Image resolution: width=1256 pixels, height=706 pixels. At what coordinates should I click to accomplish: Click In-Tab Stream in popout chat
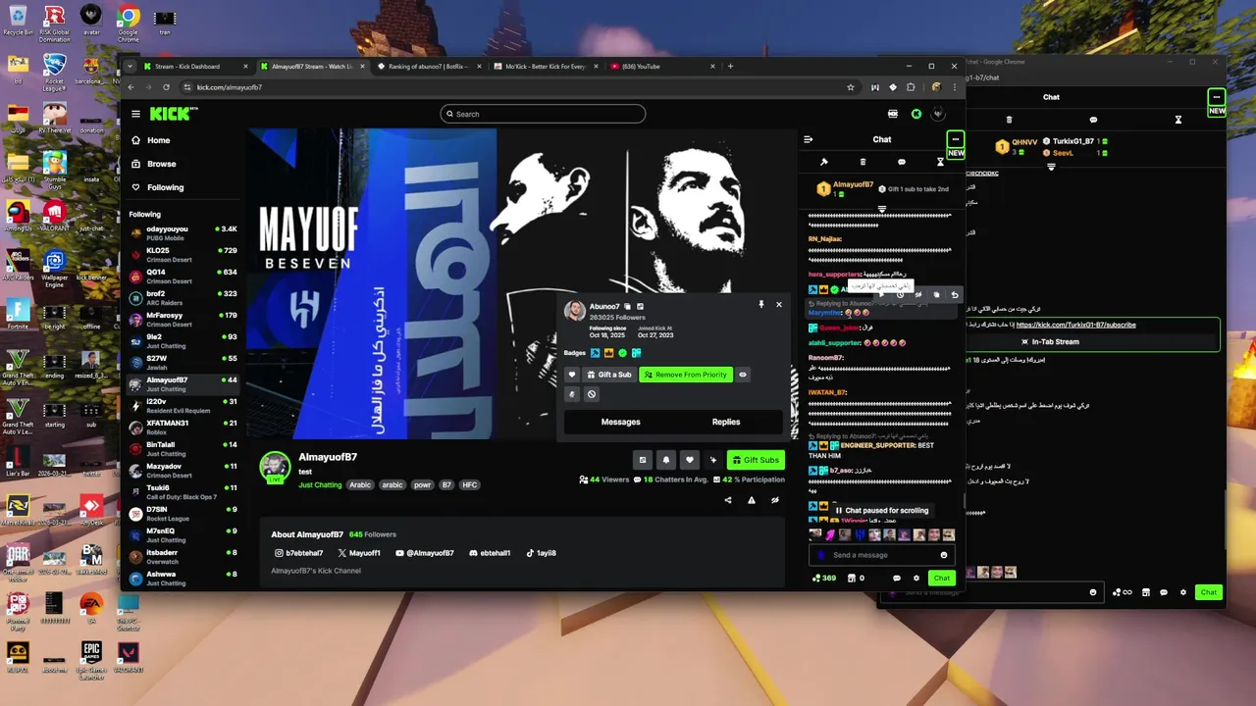[x=1049, y=342]
